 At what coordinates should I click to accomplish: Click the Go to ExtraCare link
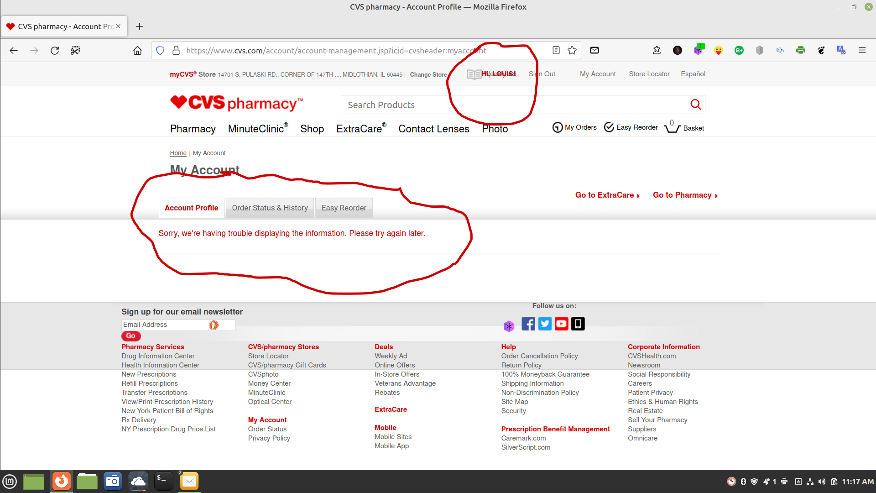pyautogui.click(x=607, y=195)
